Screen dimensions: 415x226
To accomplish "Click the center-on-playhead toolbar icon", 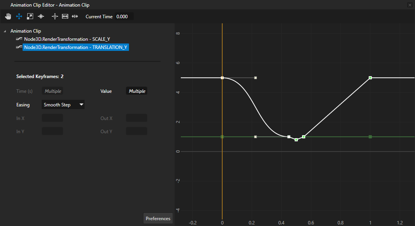I will click(55, 16).
